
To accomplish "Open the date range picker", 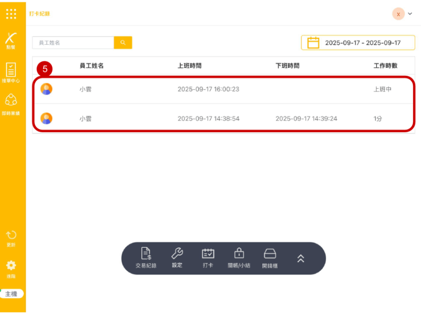I will (x=358, y=43).
